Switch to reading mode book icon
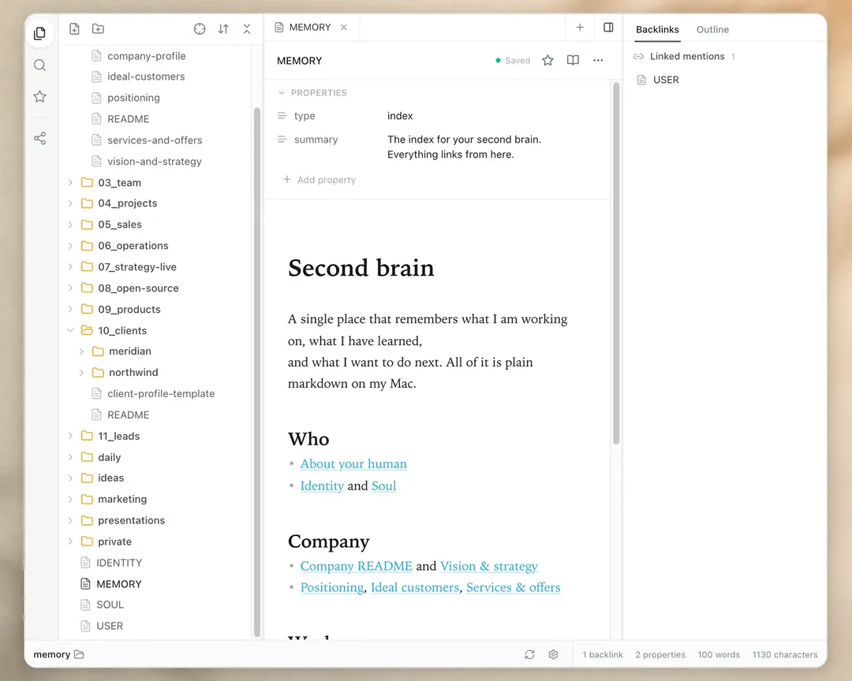The width and height of the screenshot is (852, 681). click(x=573, y=60)
